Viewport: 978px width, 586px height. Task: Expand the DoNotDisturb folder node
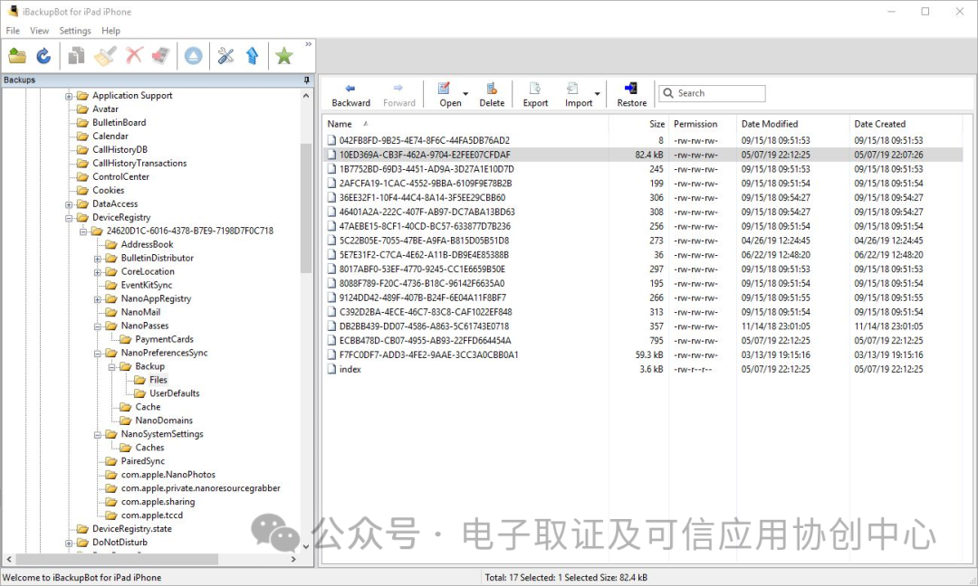(x=69, y=543)
